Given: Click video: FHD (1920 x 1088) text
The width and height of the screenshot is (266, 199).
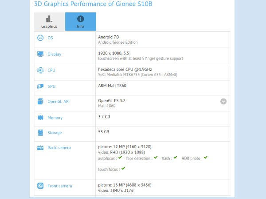Looking at the screenshot, I should (121, 152).
